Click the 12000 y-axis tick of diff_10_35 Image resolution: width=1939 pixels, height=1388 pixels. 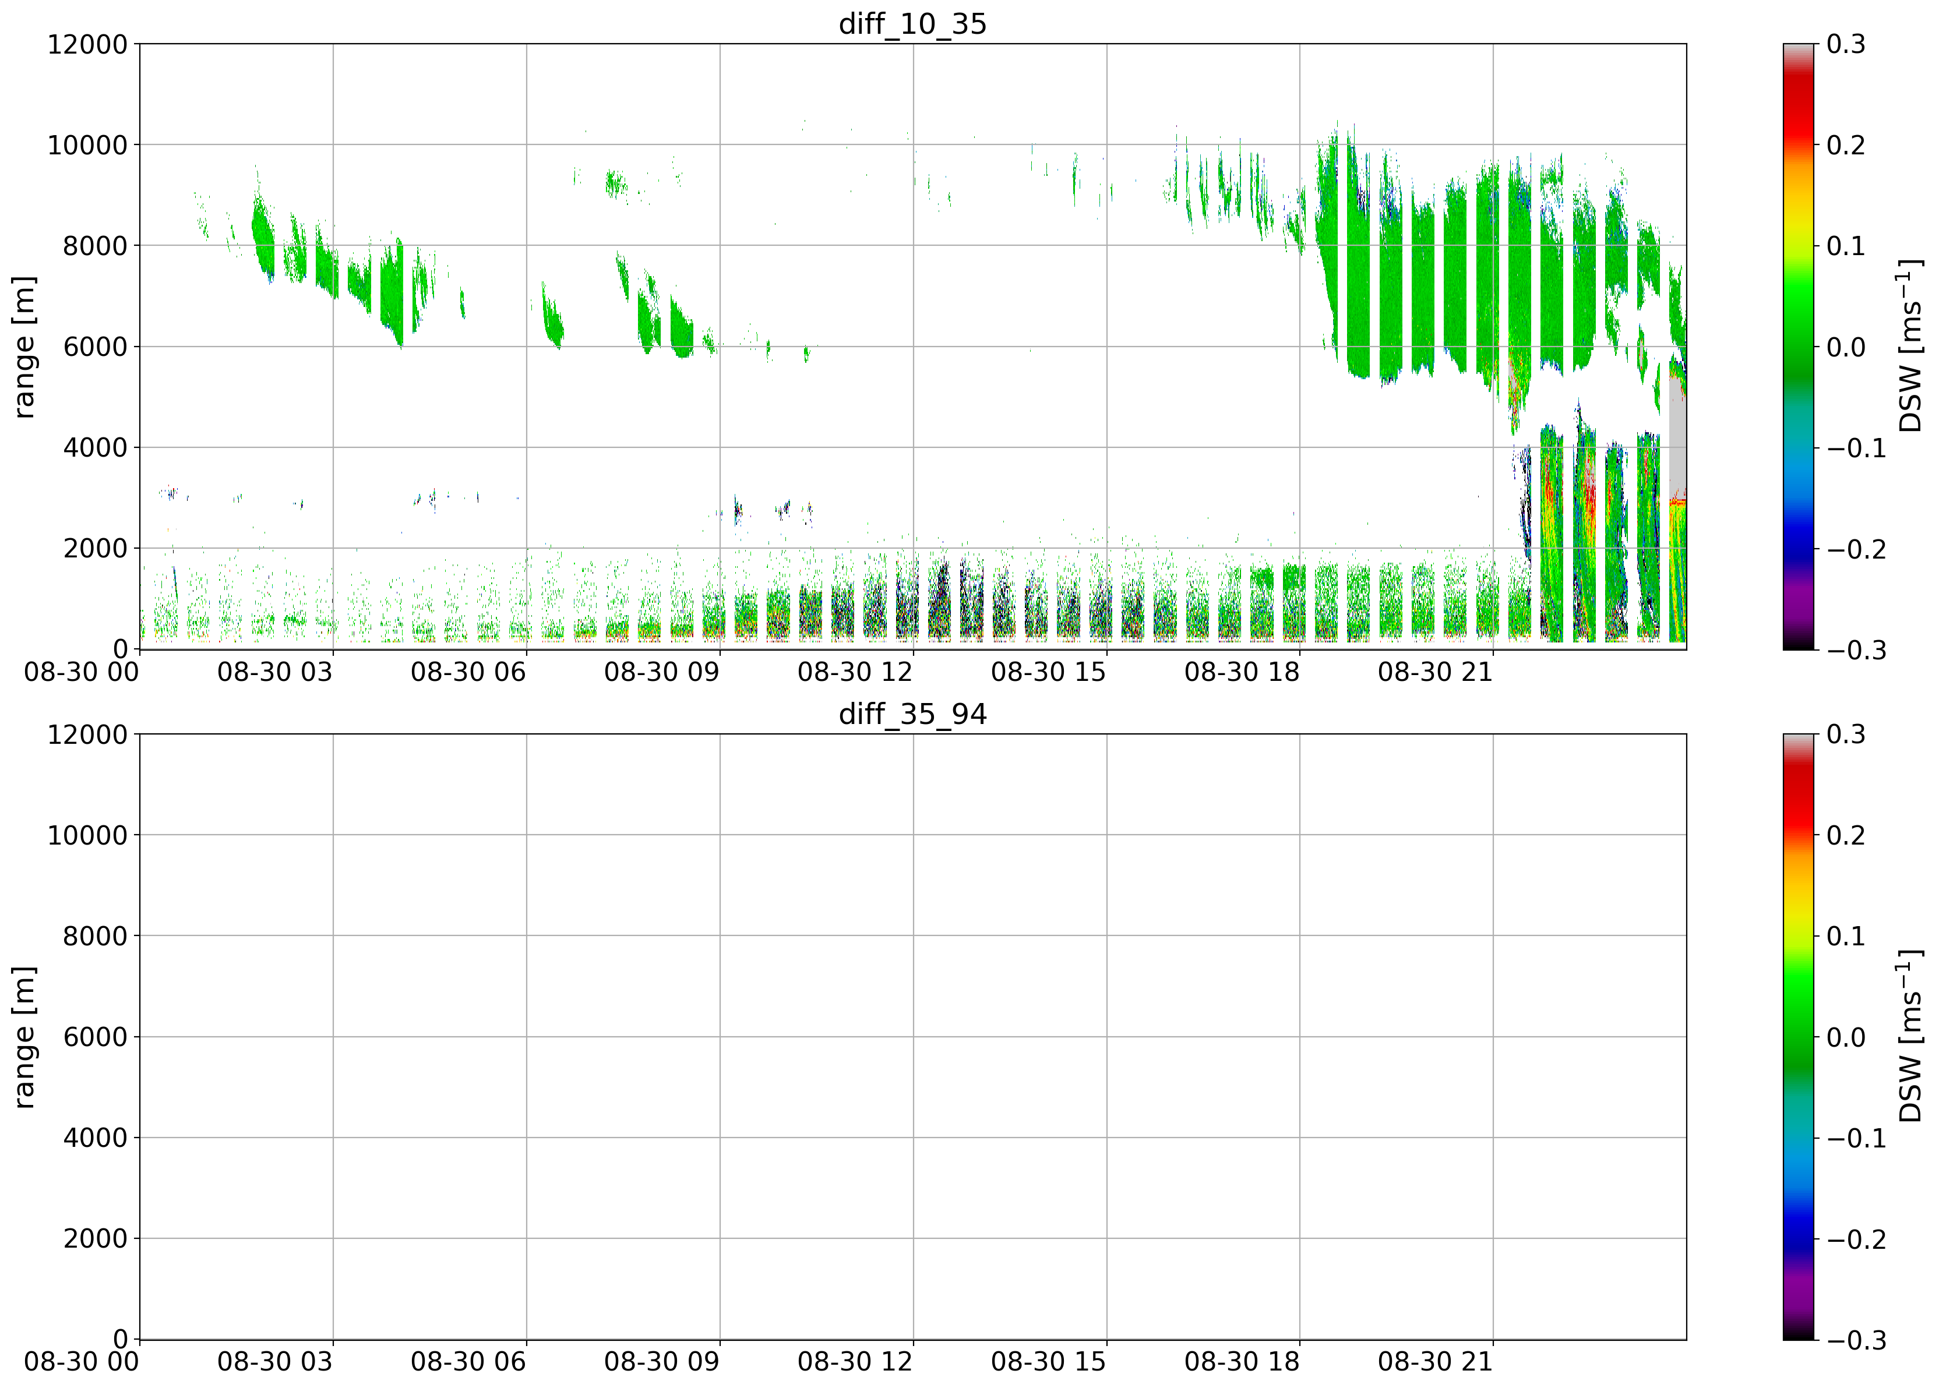(86, 44)
